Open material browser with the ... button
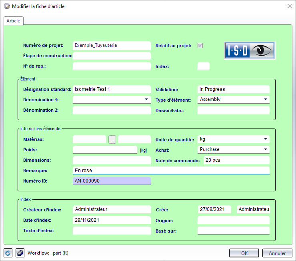296x261 pixels. 112,139
